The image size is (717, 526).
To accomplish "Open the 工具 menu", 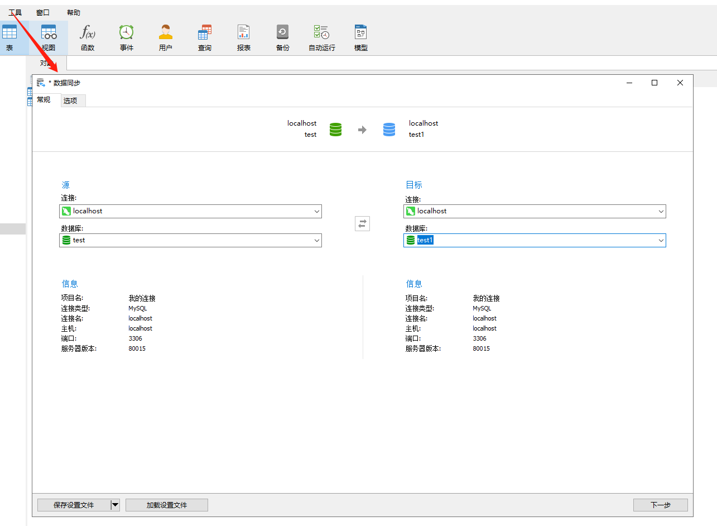I will pyautogui.click(x=15, y=12).
